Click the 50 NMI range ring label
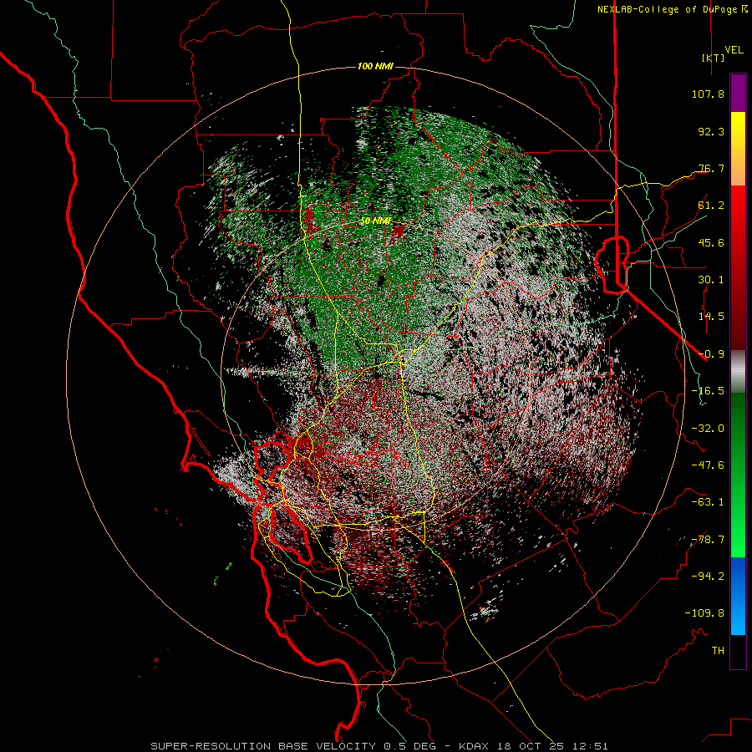 point(375,221)
